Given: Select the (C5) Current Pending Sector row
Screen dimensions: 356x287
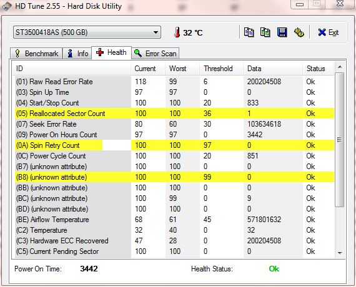Looking at the screenshot, I should 174,251.
